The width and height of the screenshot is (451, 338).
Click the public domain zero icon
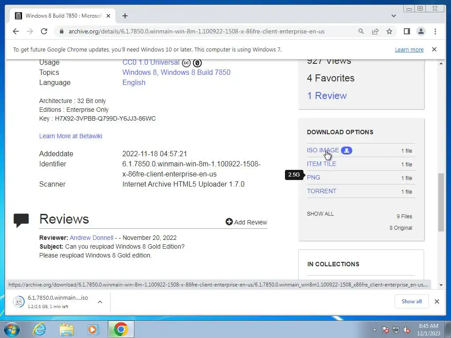click(197, 62)
